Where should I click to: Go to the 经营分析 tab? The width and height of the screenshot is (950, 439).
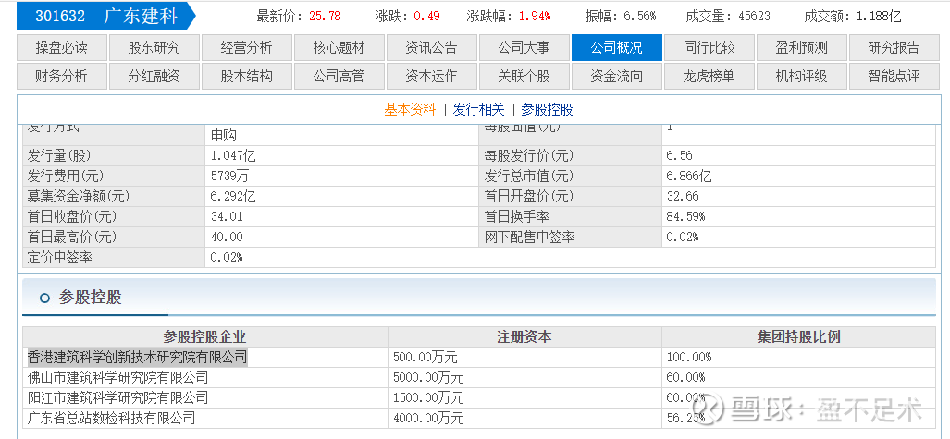247,48
